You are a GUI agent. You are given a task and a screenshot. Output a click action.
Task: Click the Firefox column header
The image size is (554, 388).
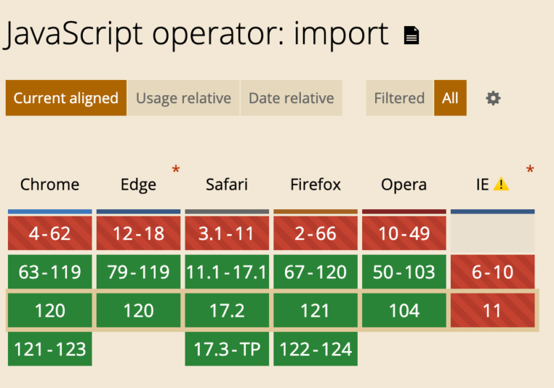(315, 185)
